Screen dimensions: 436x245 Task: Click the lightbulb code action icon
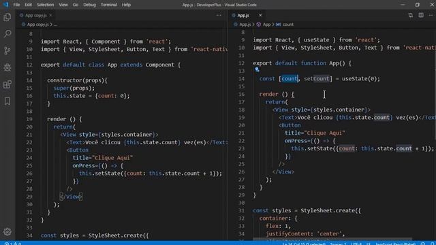click(x=257, y=69)
